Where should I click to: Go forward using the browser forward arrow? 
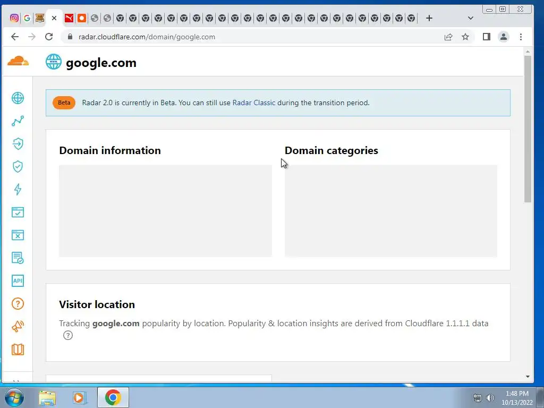click(31, 37)
